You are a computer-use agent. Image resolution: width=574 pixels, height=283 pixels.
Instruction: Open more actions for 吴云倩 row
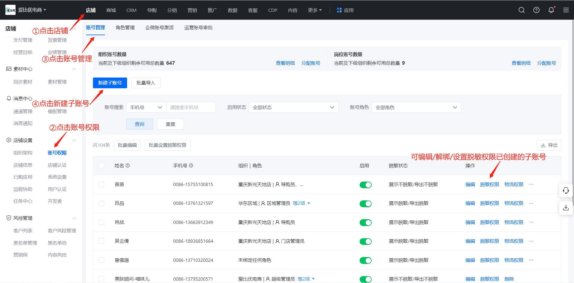(531, 241)
